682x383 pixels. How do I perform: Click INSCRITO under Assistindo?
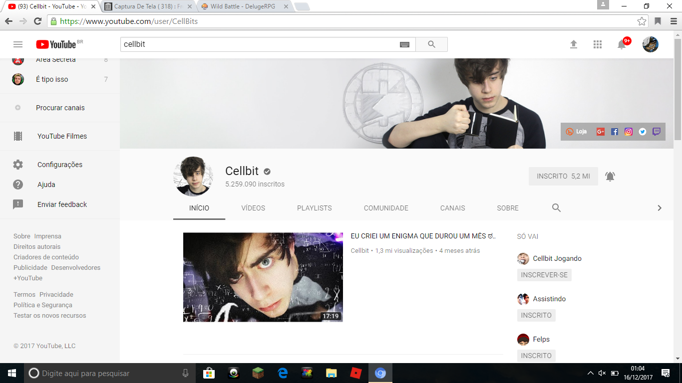(536, 315)
